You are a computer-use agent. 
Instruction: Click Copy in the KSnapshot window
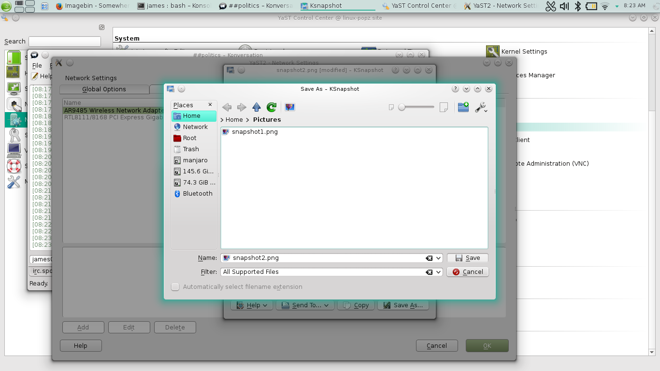[356, 305]
